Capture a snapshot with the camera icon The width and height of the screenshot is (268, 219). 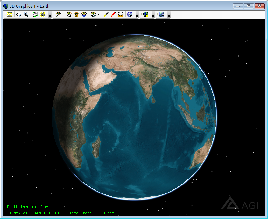coord(35,14)
